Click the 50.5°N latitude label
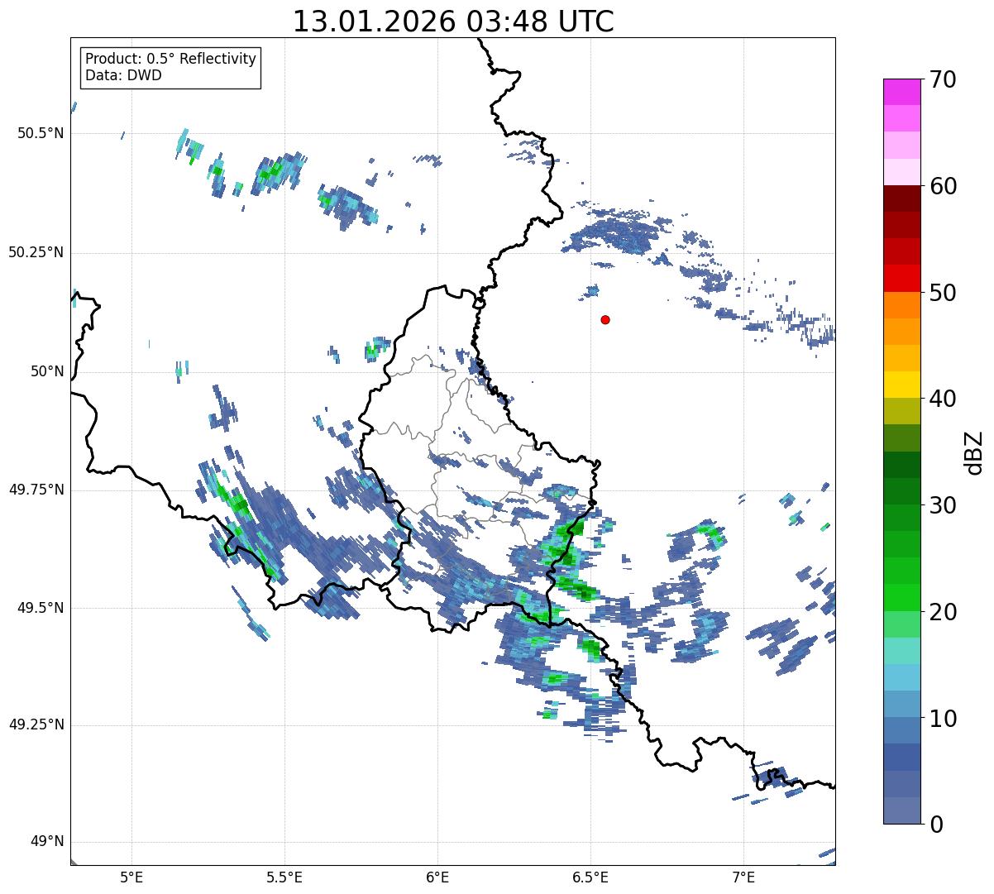 [x=40, y=133]
